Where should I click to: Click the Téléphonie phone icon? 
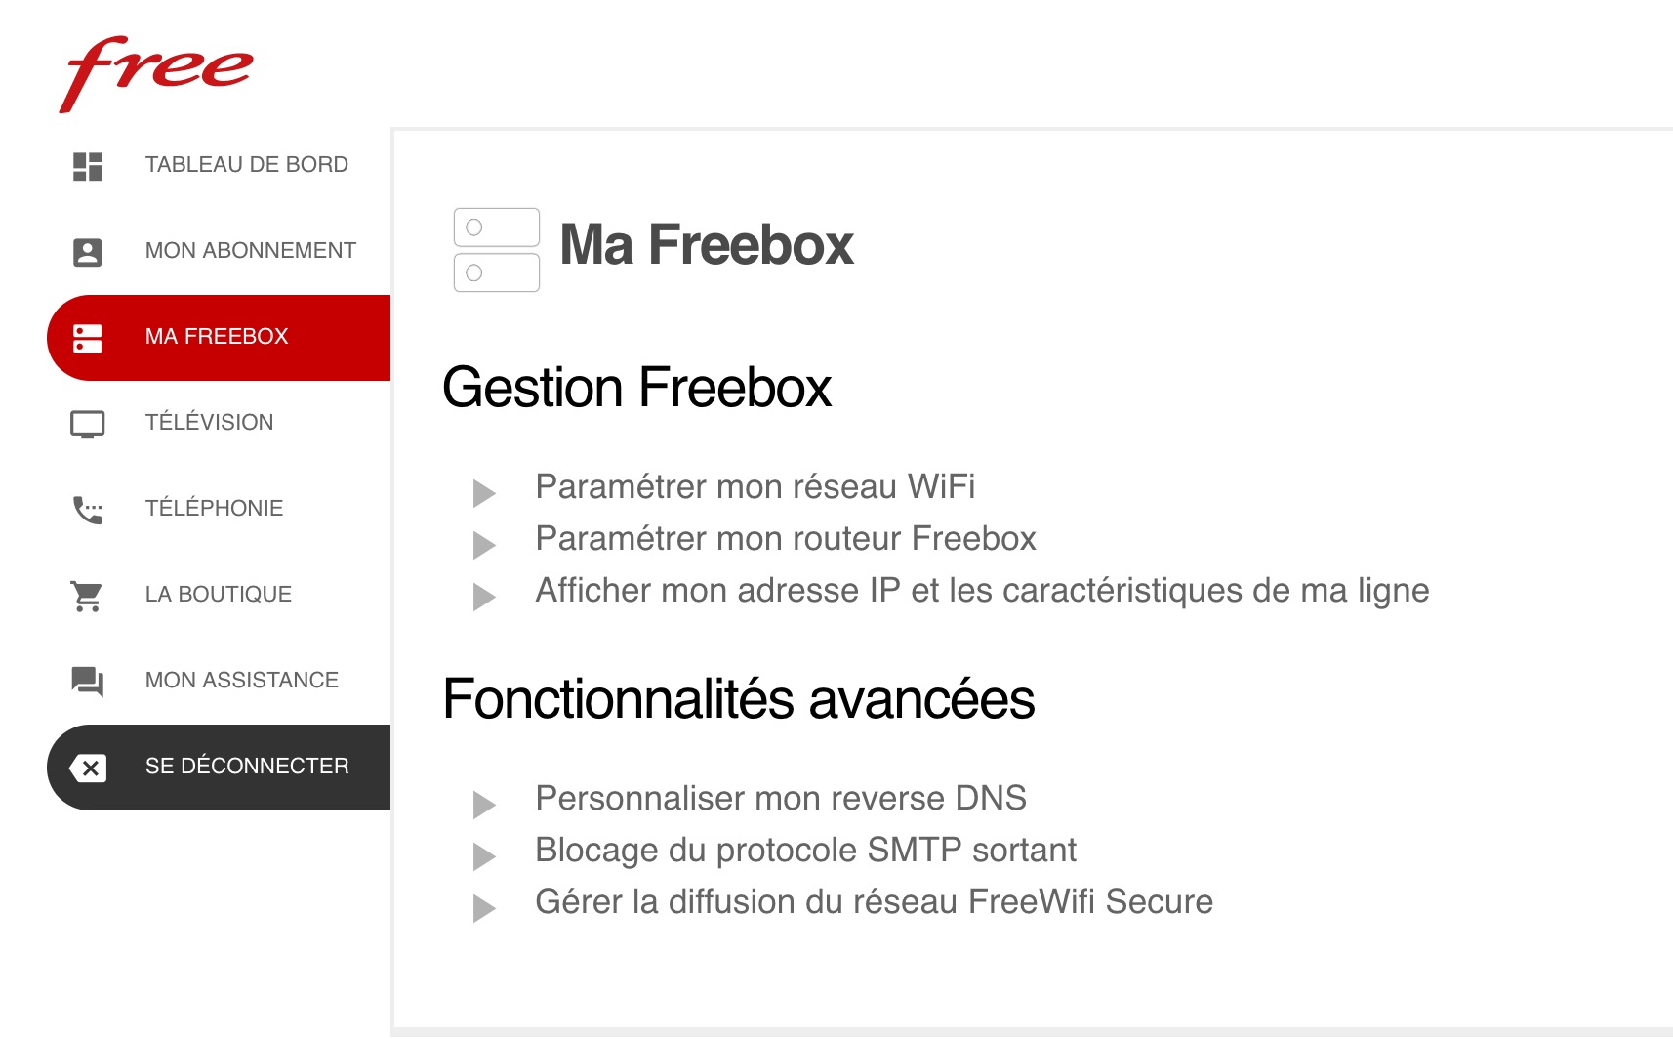(88, 510)
